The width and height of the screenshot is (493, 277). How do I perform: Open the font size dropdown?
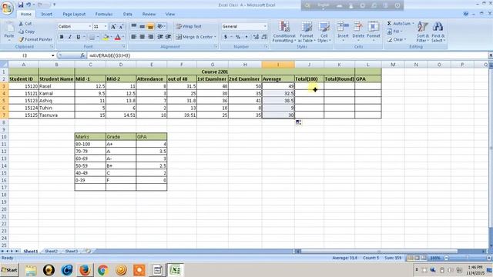pos(106,26)
